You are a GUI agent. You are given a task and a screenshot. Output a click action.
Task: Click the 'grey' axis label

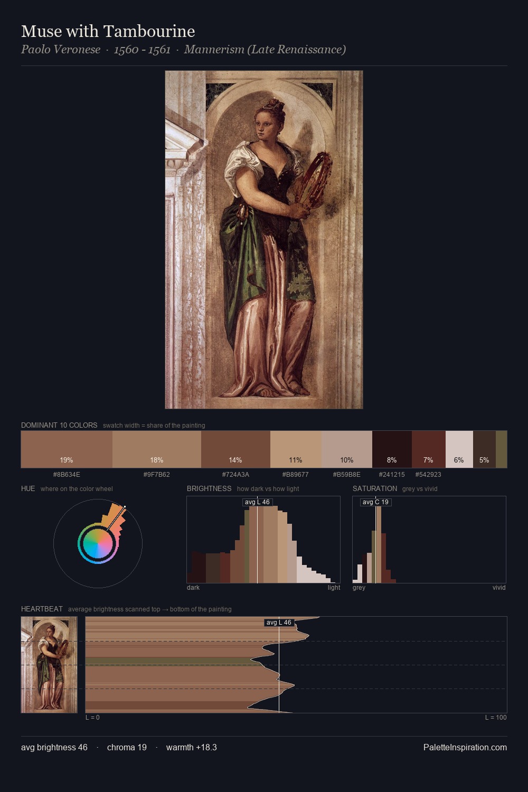tap(359, 588)
